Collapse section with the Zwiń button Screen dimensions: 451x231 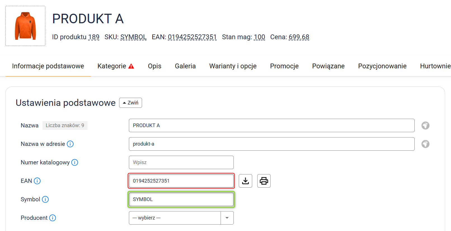(131, 103)
